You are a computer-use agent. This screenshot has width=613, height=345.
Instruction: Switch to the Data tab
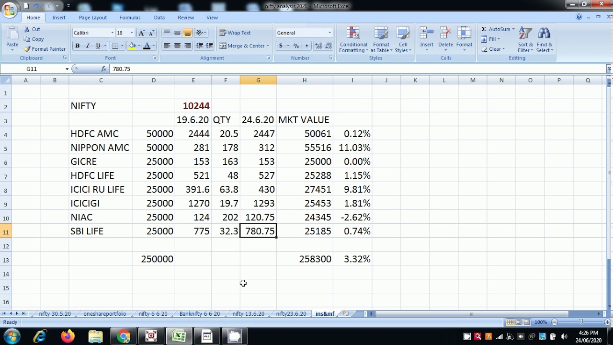(x=159, y=17)
